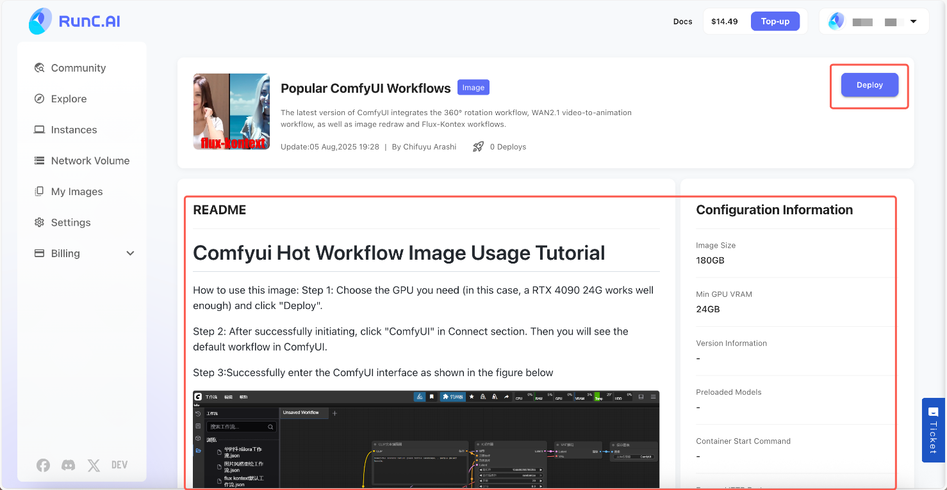This screenshot has height=490, width=947.
Task: Click the Preloaded Models label
Action: (x=729, y=392)
